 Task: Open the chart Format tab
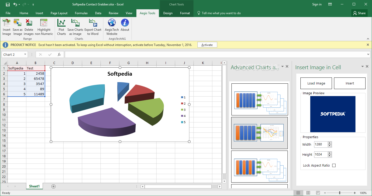click(185, 13)
